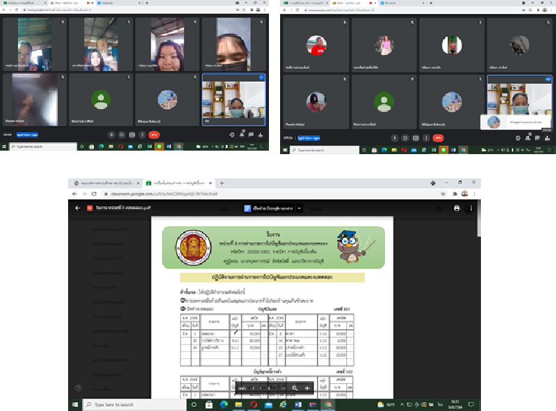Mute the microphone in the left Meet window

112,135
